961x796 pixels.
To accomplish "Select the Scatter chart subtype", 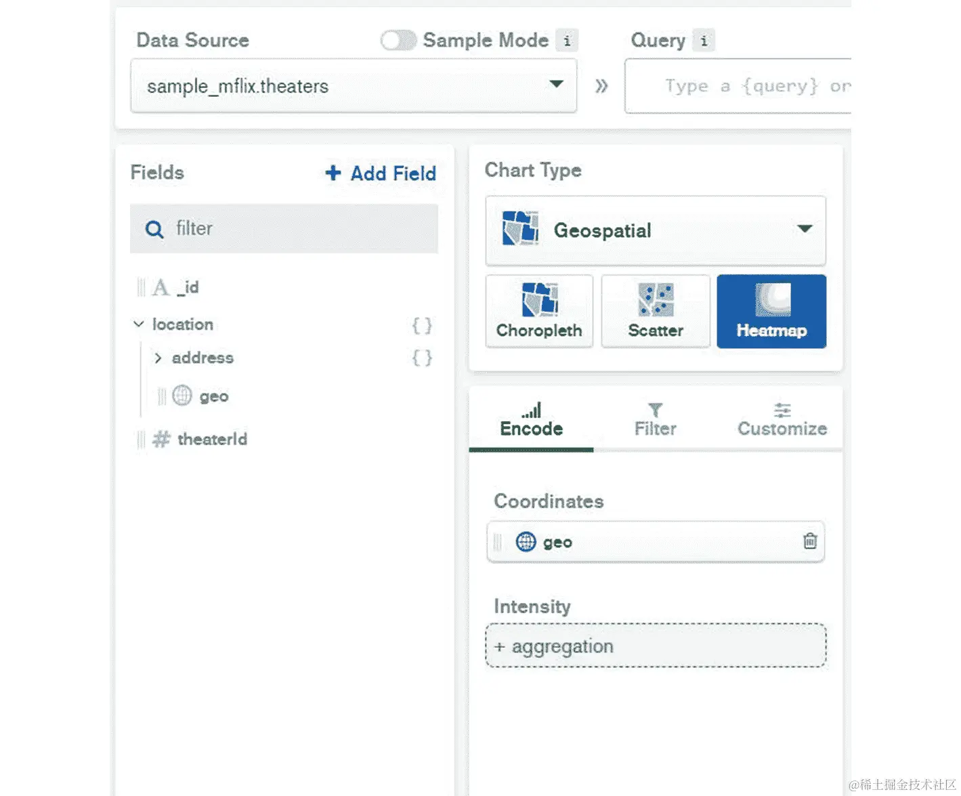I will click(656, 311).
